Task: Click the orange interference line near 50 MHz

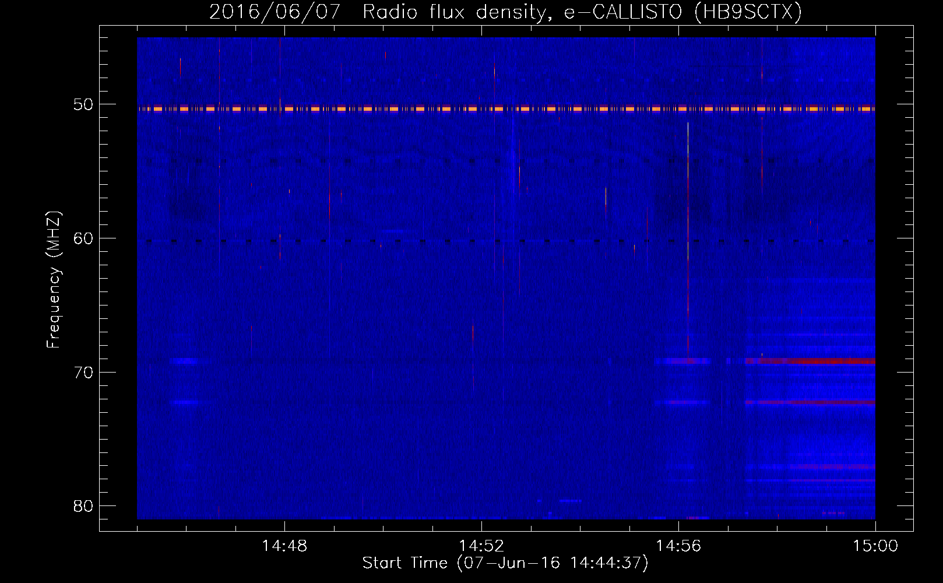Action: (506, 108)
